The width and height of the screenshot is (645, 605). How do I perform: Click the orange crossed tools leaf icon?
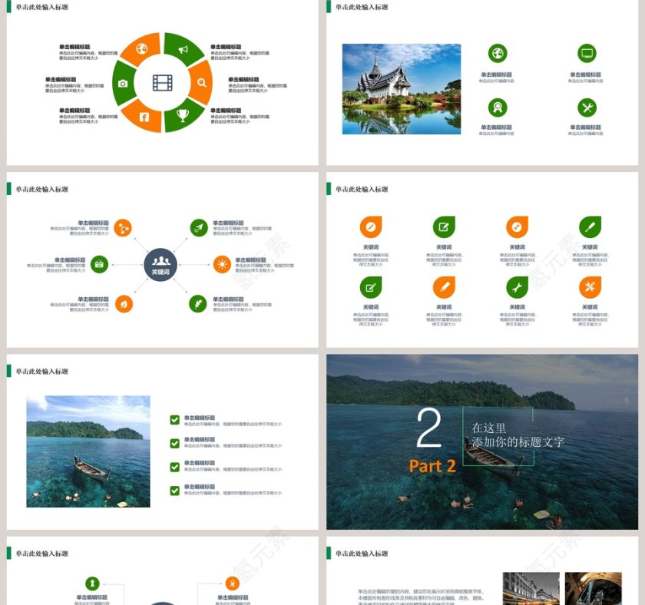tap(590, 287)
